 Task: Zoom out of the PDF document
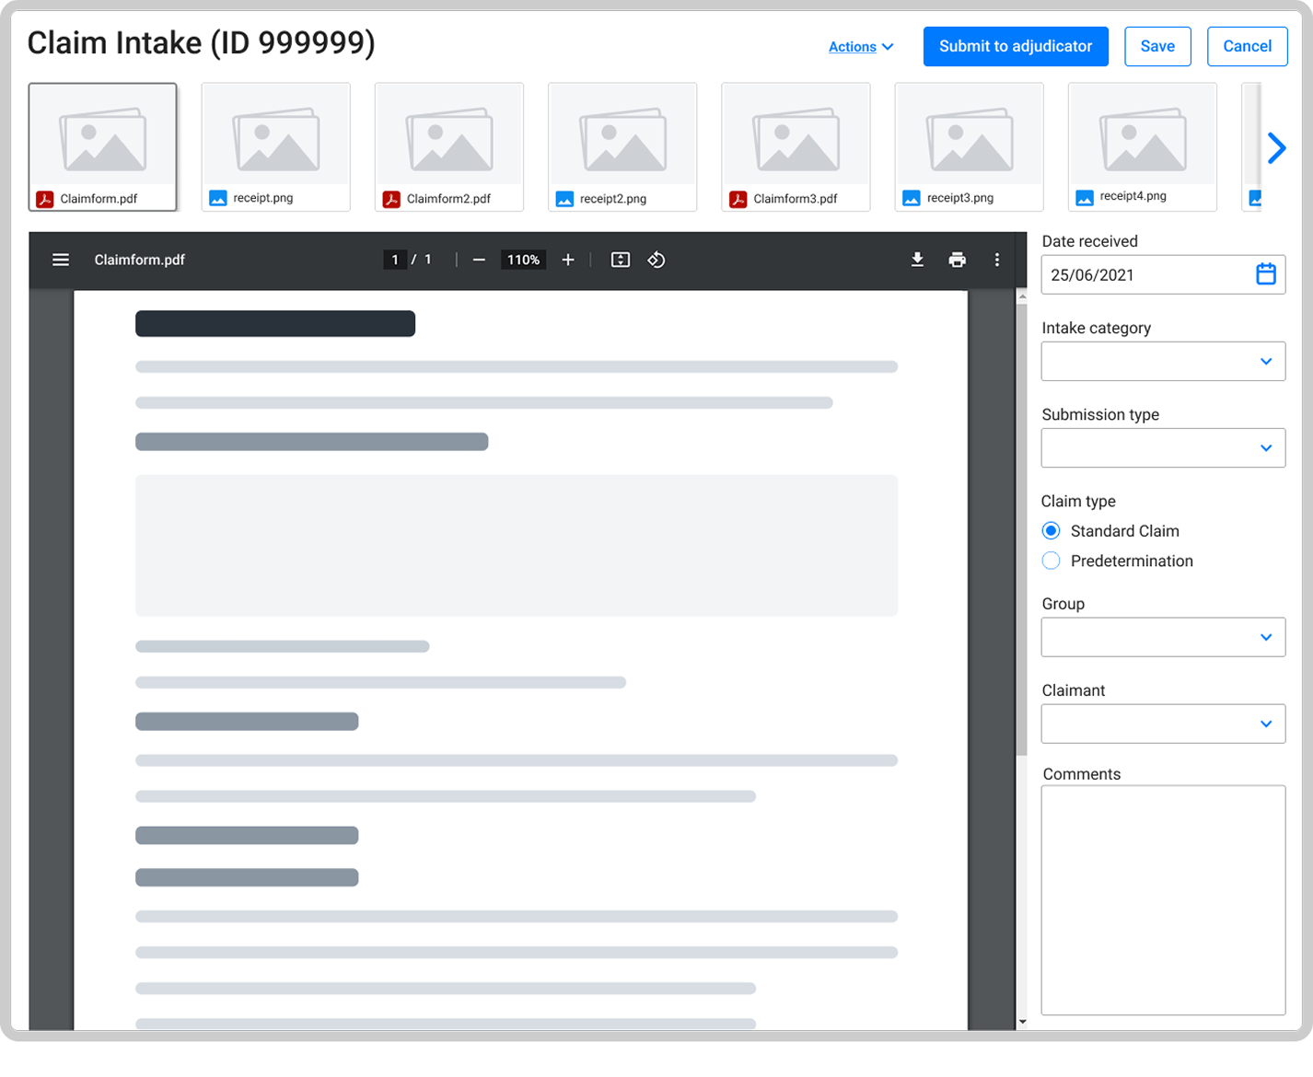click(x=479, y=261)
